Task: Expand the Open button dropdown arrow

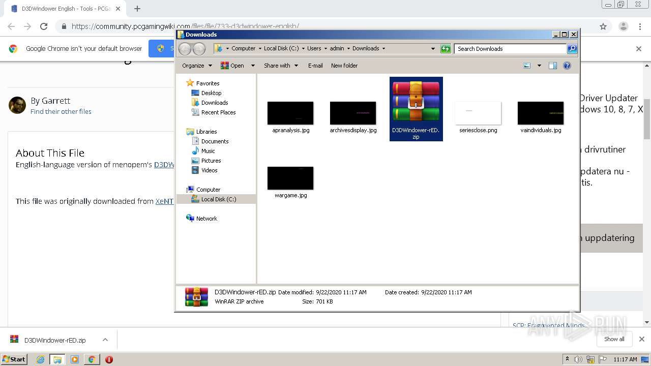Action: tap(252, 66)
